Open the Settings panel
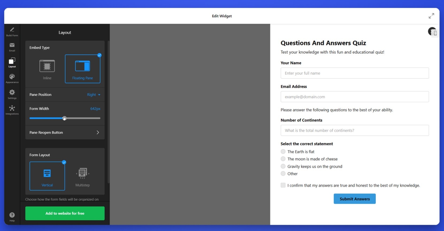The width and height of the screenshot is (444, 231). click(x=12, y=94)
